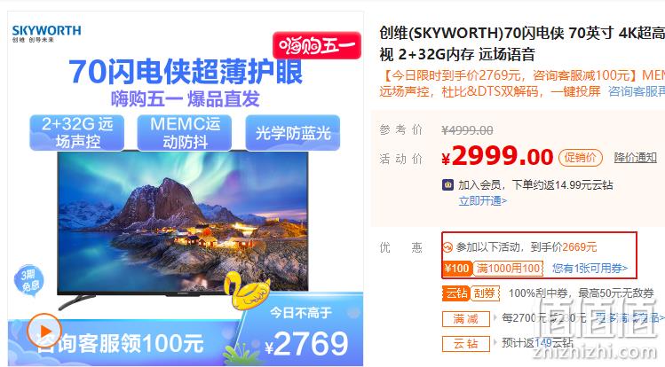Viewport: 665px width, 367px height.
Task: Expand the 满减 discount details arrow
Action: pyautogui.click(x=495, y=317)
